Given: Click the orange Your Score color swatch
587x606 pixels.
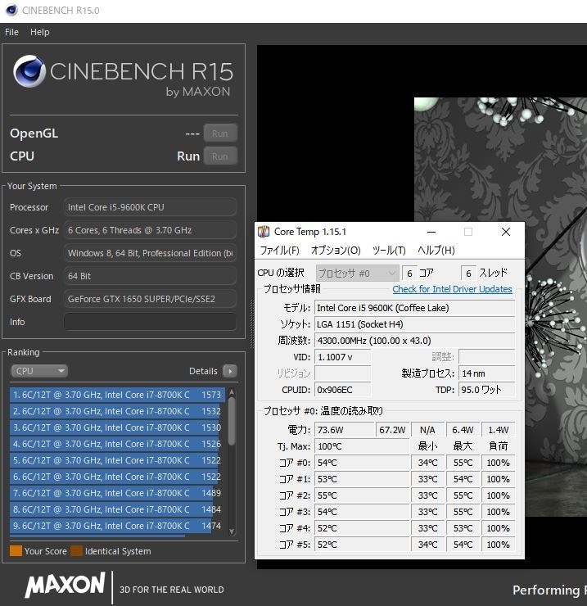Looking at the screenshot, I should pyautogui.click(x=16, y=551).
